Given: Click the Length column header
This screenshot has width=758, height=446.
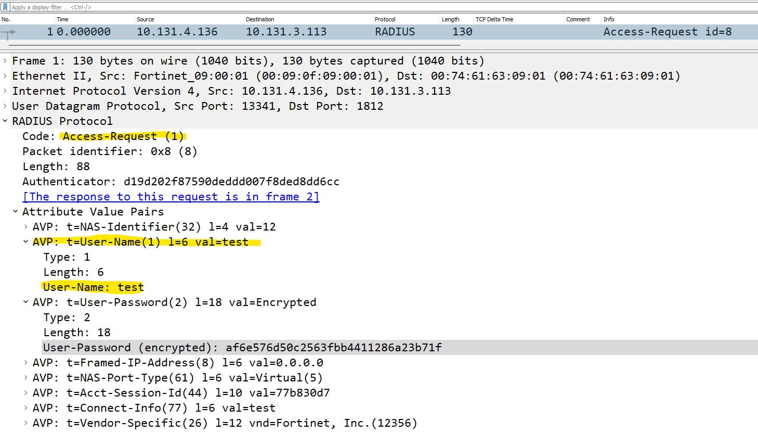Looking at the screenshot, I should click(x=457, y=19).
